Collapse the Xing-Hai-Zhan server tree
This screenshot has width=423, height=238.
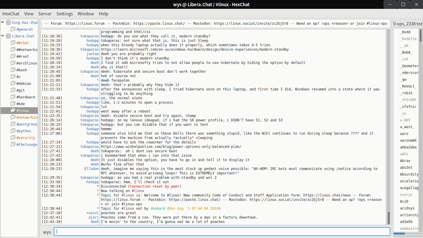[x=3, y=23]
